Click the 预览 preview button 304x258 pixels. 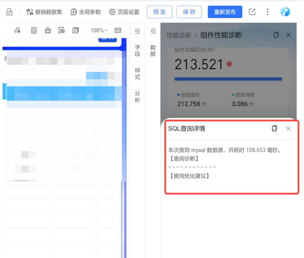160,12
